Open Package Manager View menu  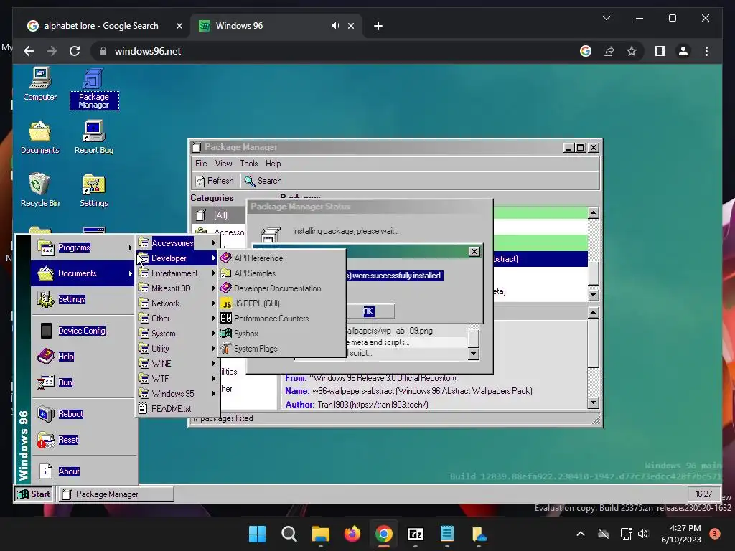(x=224, y=164)
